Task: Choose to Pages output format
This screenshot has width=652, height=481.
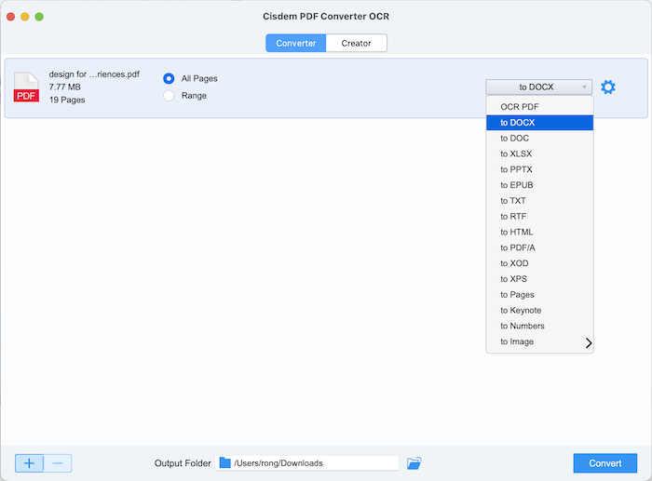Action: 539,295
